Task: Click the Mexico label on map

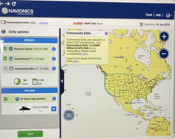Action: tap(130, 103)
